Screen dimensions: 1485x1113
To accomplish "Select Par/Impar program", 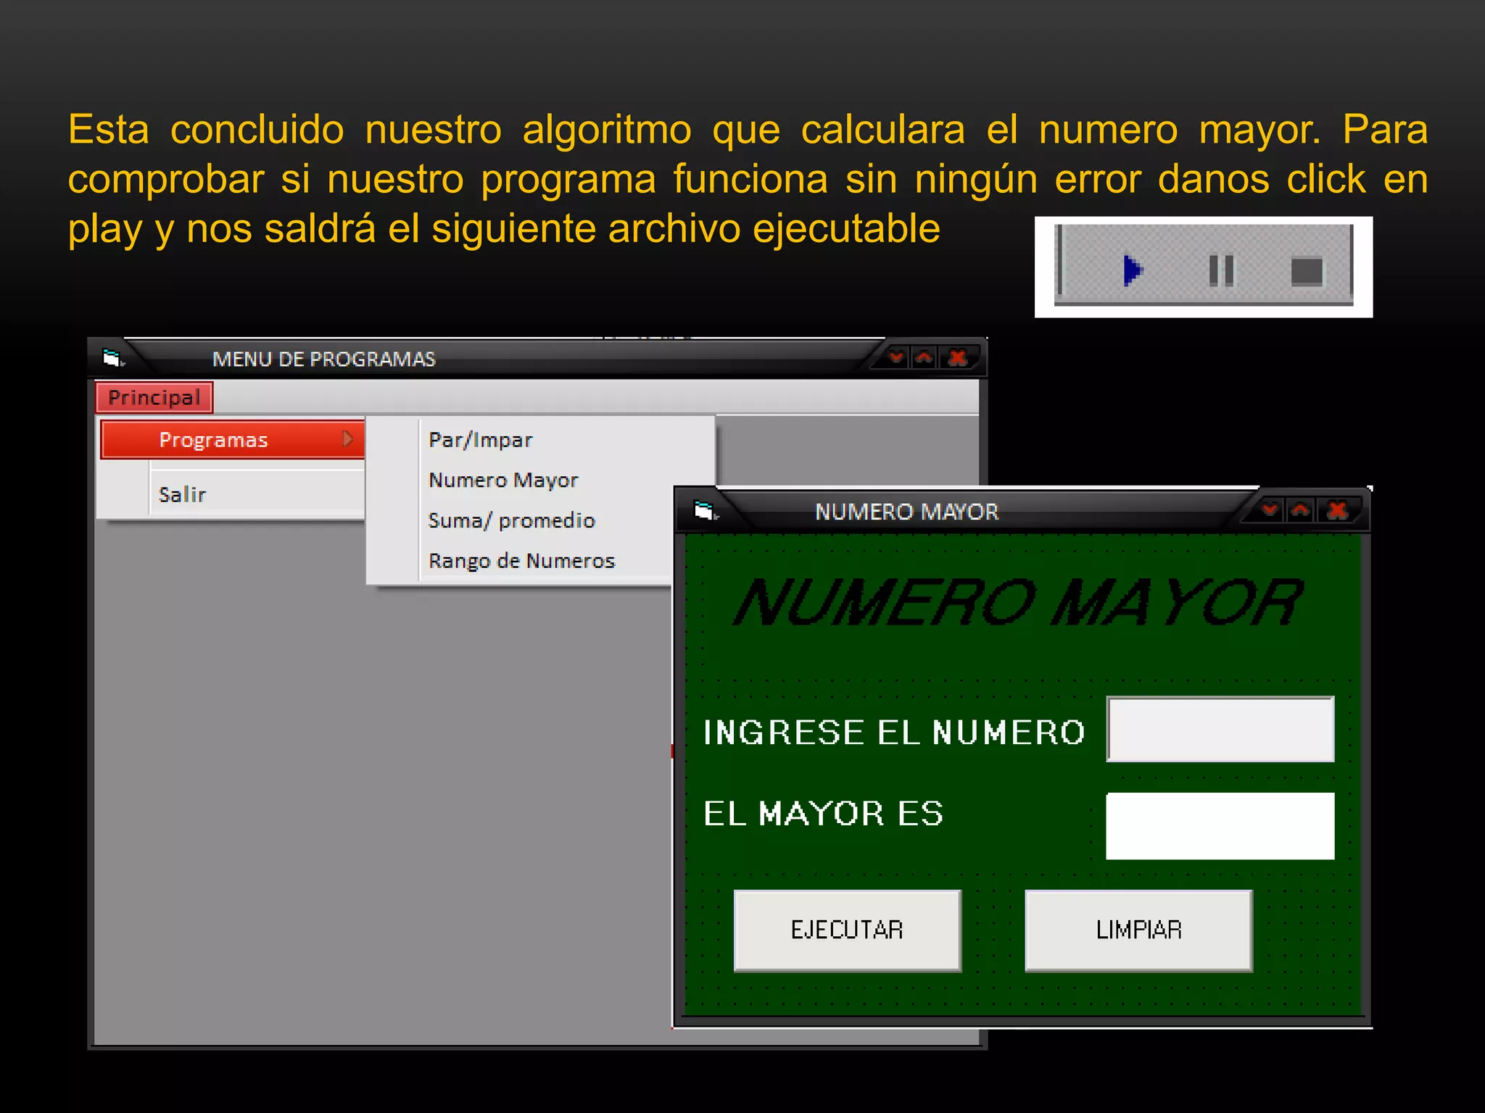I will (480, 440).
